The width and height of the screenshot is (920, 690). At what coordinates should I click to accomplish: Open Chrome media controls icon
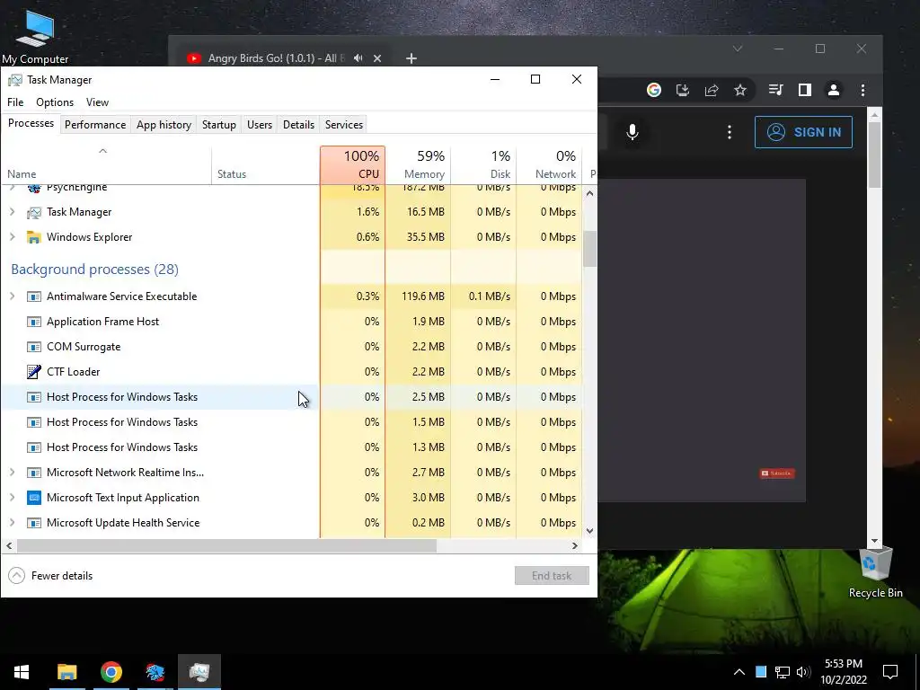pos(775,90)
